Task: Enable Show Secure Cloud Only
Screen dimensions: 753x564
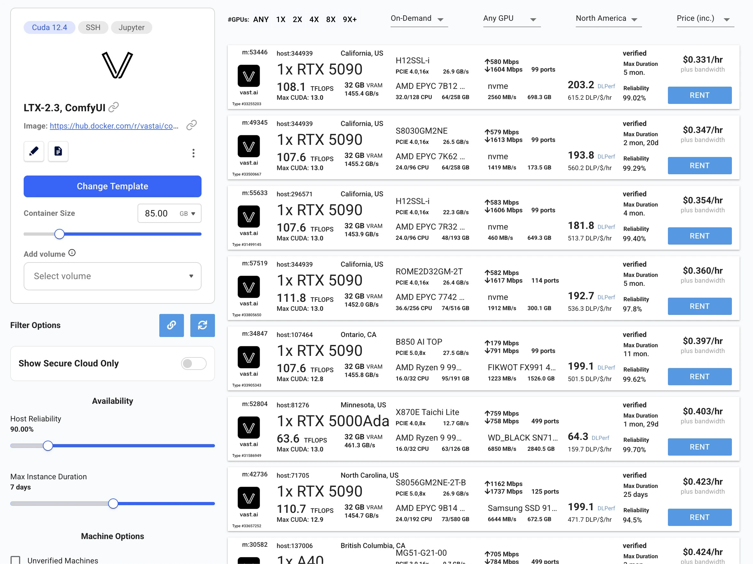Action: coord(193,363)
